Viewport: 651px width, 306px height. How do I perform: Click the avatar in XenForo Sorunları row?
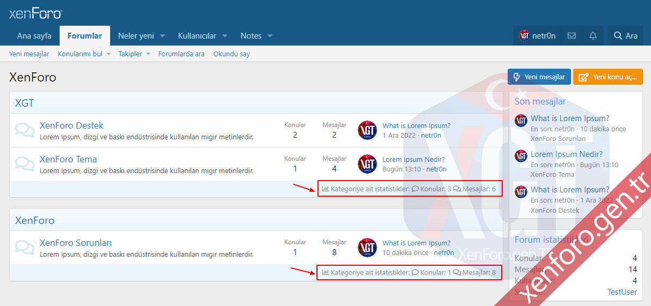[367, 248]
